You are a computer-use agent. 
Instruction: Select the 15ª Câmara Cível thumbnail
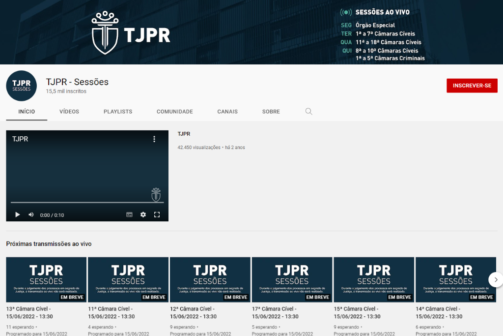(x=374, y=279)
